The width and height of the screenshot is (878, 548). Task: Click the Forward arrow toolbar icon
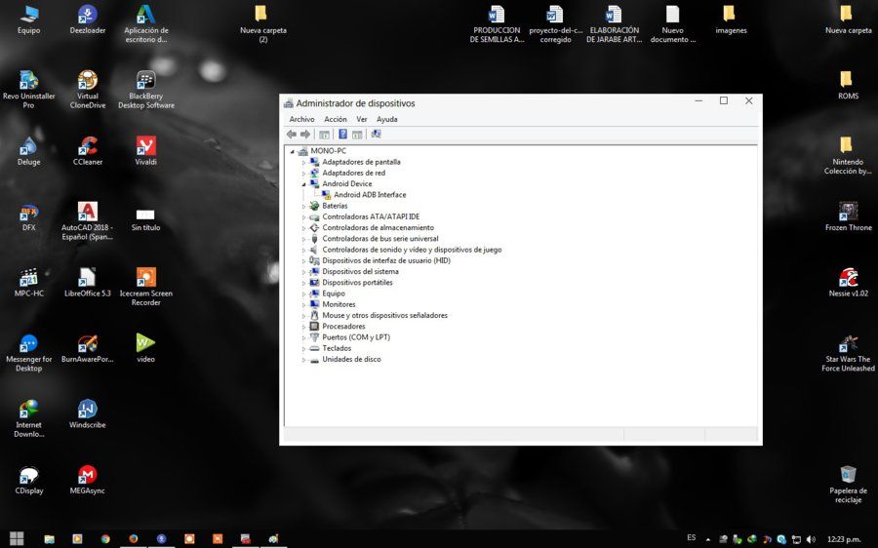coord(305,135)
